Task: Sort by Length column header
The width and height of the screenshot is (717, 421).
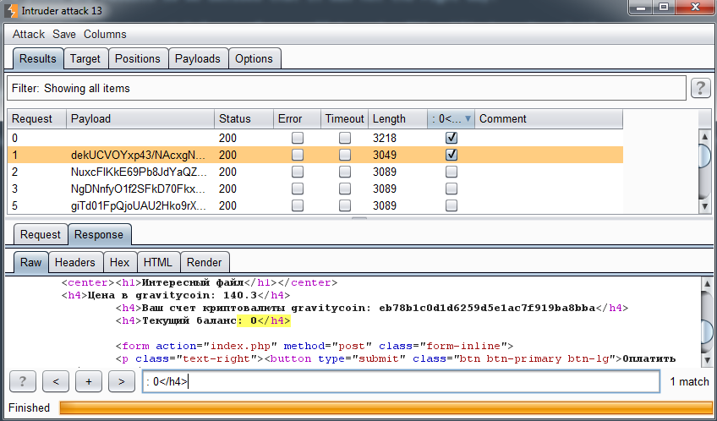Action: 397,119
